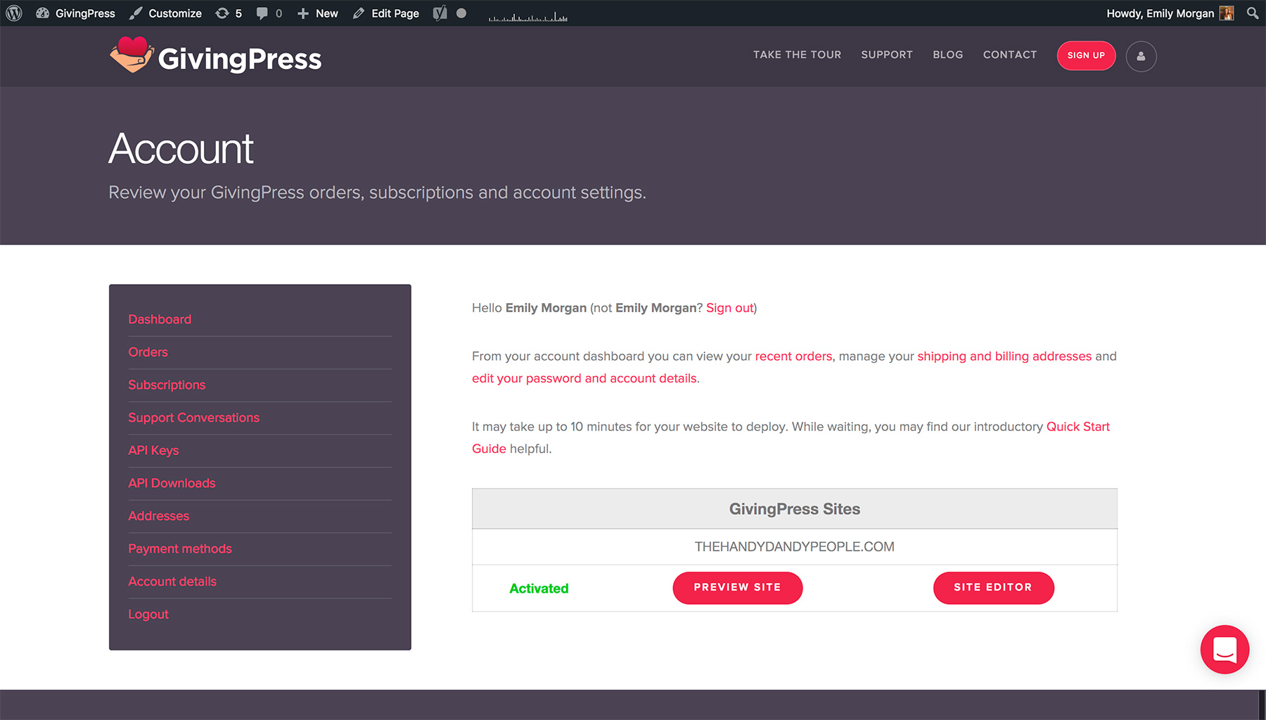Open the admin bar search icon
Viewport: 1266px width, 720px height.
click(1253, 13)
